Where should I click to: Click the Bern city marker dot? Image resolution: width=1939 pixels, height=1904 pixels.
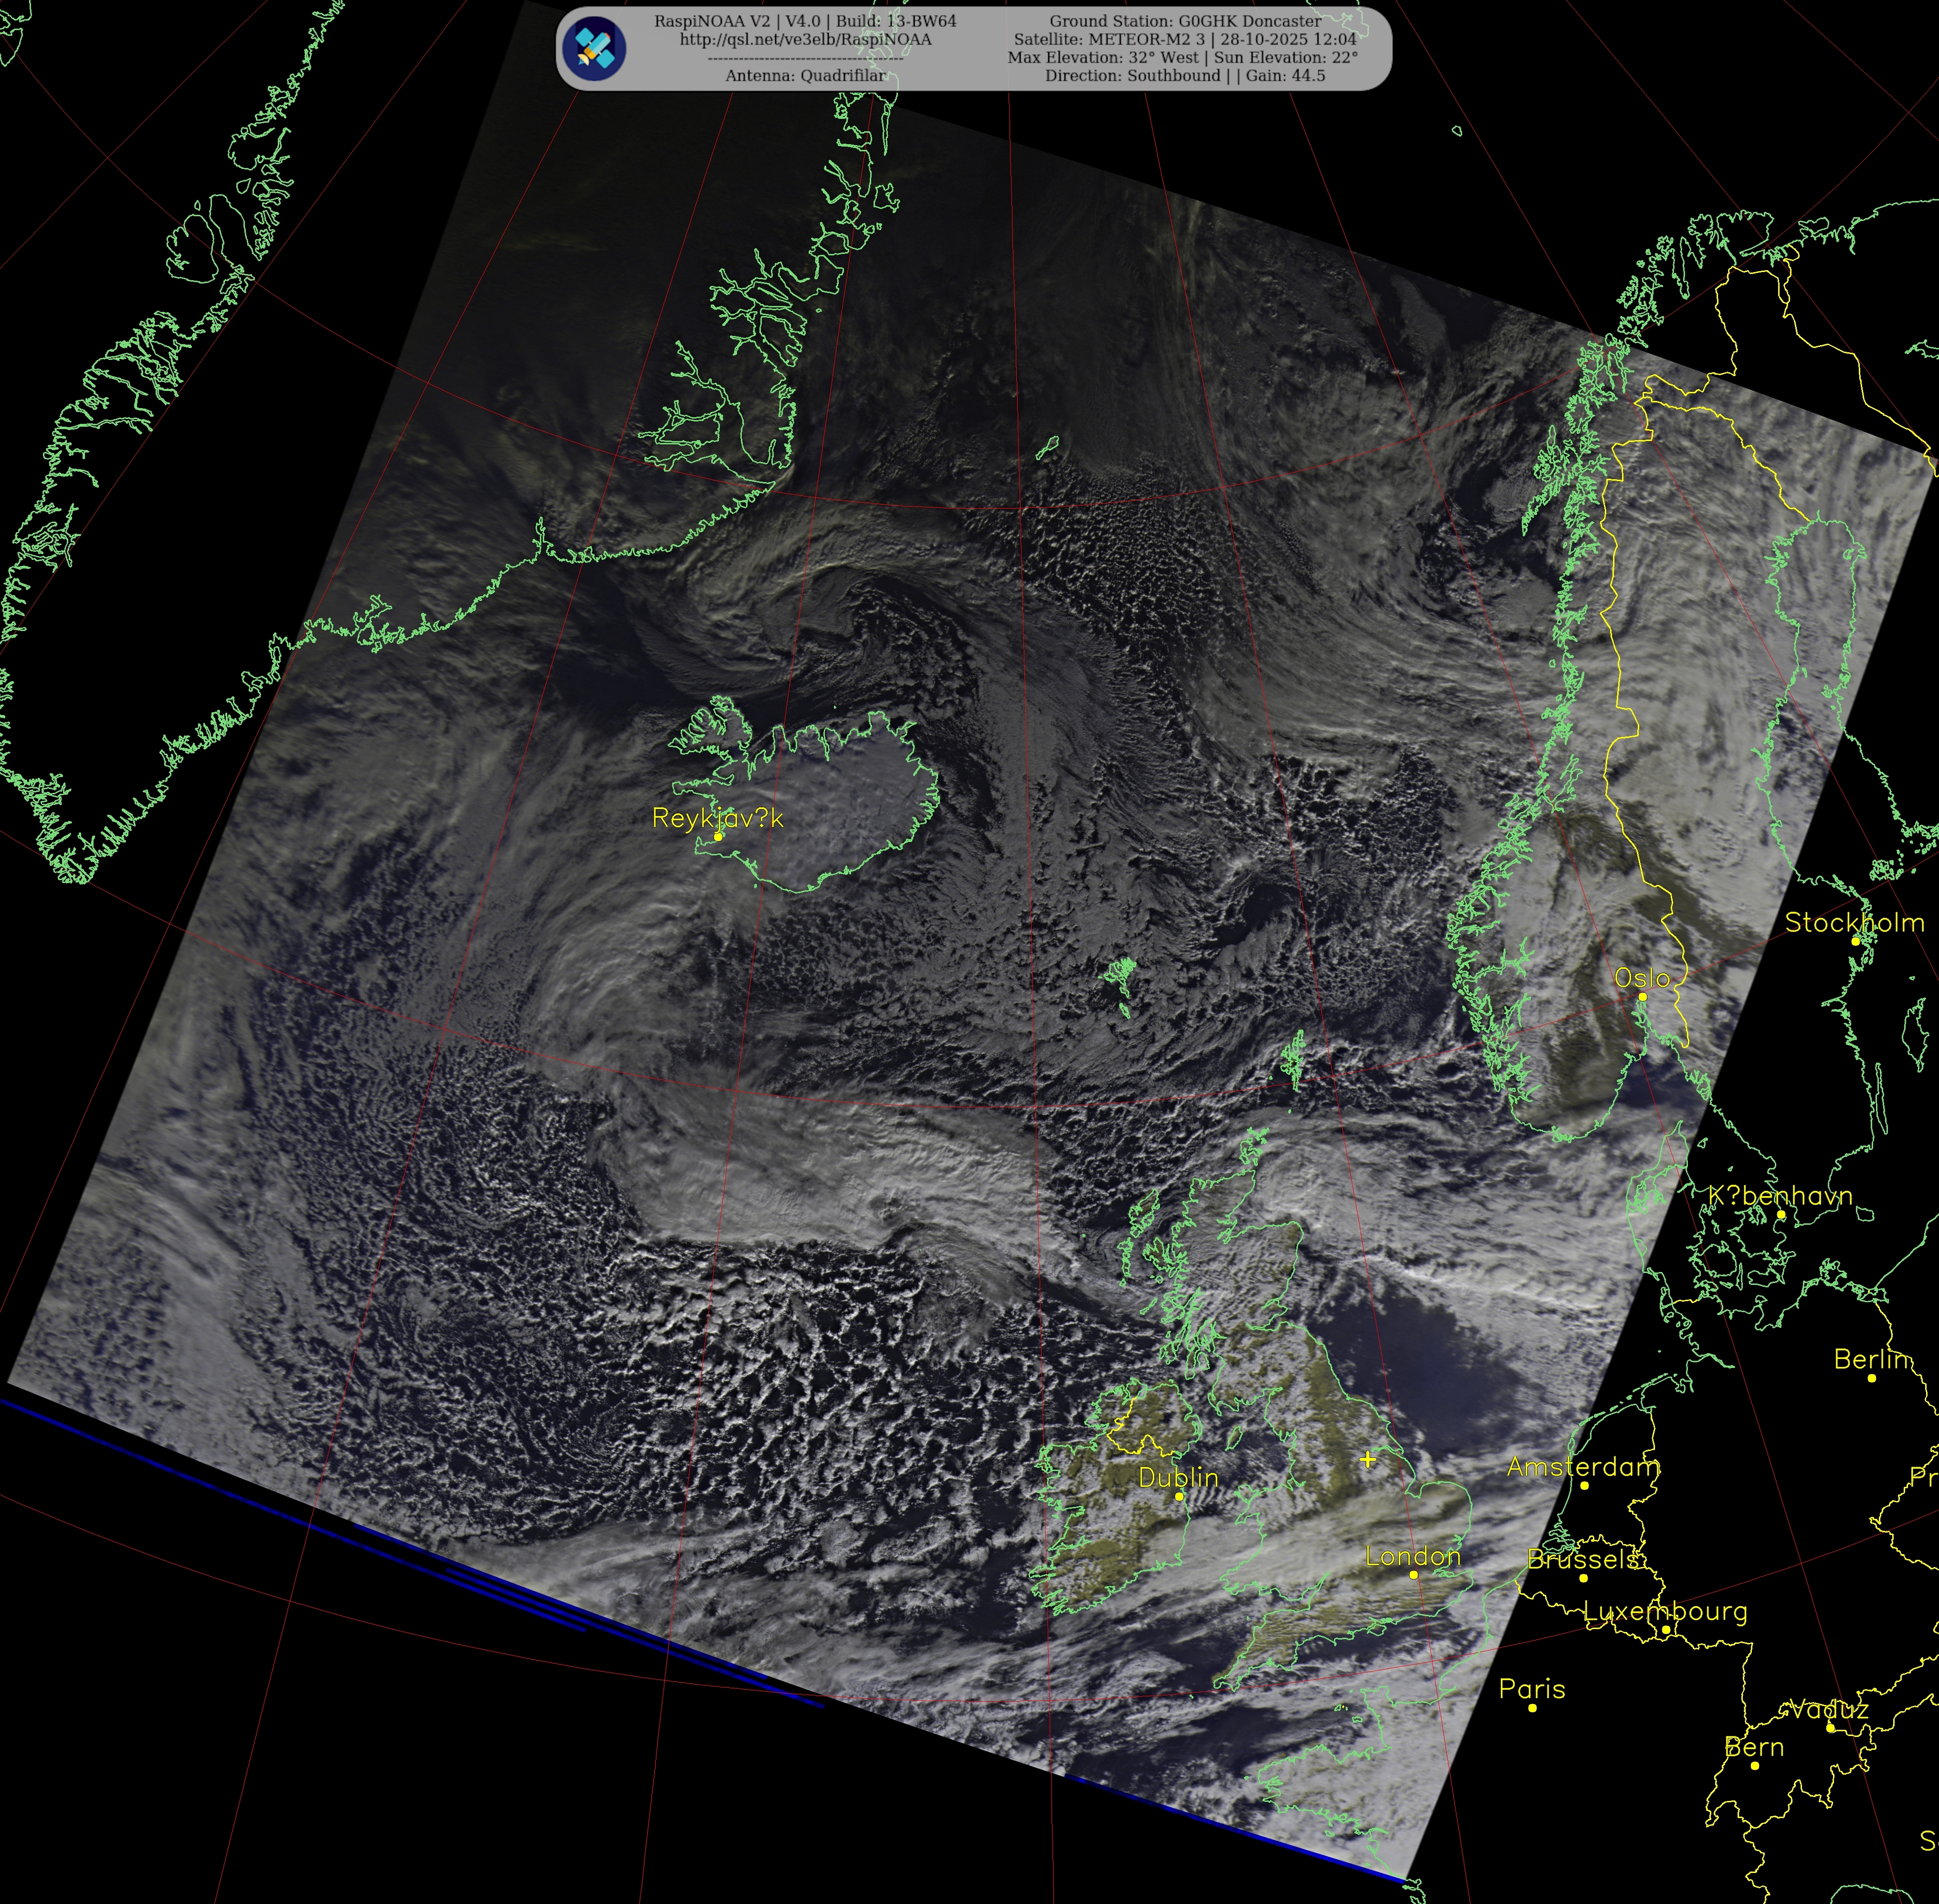click(x=1755, y=1765)
